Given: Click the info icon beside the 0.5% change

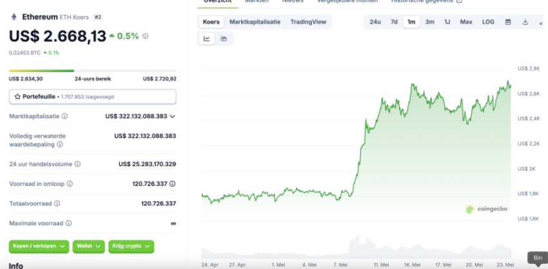Looking at the screenshot, I should [145, 36].
